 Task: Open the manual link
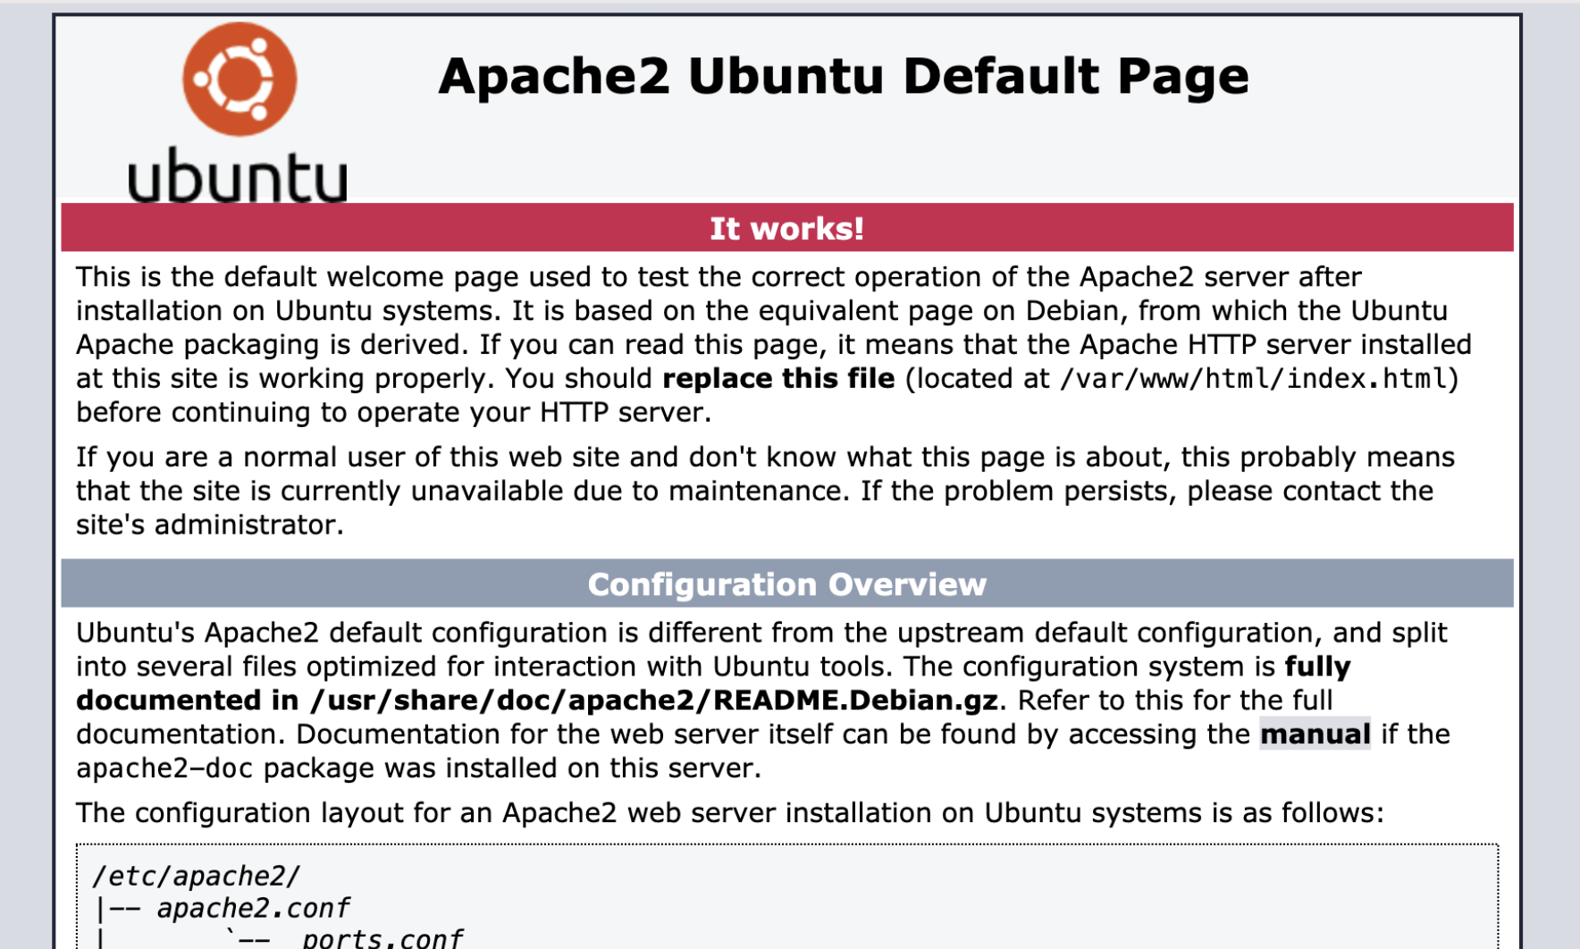click(x=1314, y=735)
